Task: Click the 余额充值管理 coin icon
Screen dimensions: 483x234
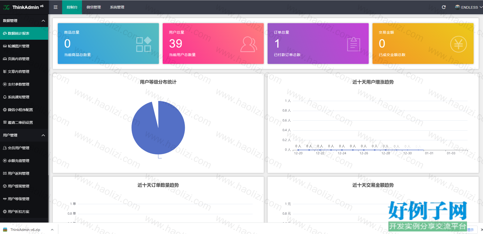Action: (5, 161)
